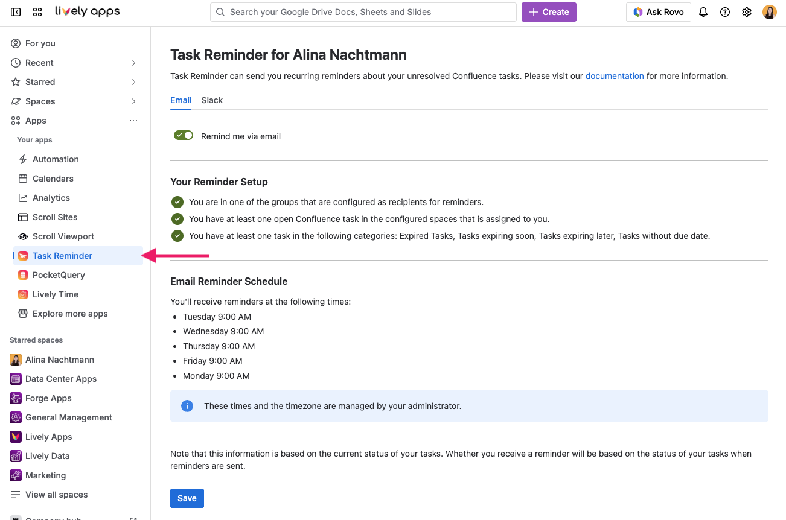Open the Task Reminder documentation link
Screen dimensions: 786x520
click(x=615, y=75)
